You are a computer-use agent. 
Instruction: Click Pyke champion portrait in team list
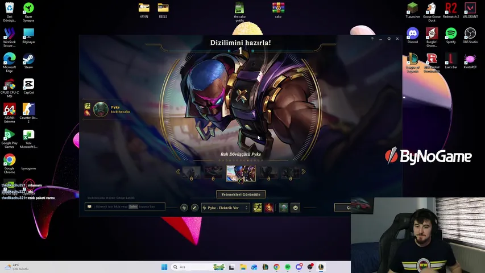pyautogui.click(x=101, y=109)
